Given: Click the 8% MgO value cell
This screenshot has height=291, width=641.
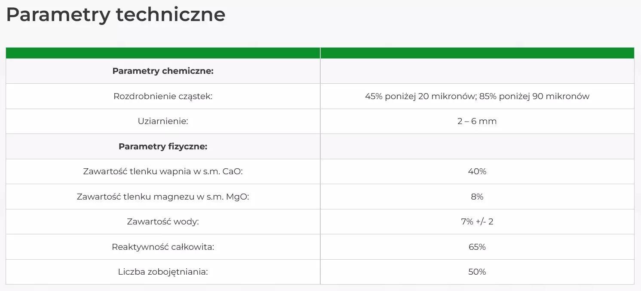Looking at the screenshot, I should click(x=477, y=197).
